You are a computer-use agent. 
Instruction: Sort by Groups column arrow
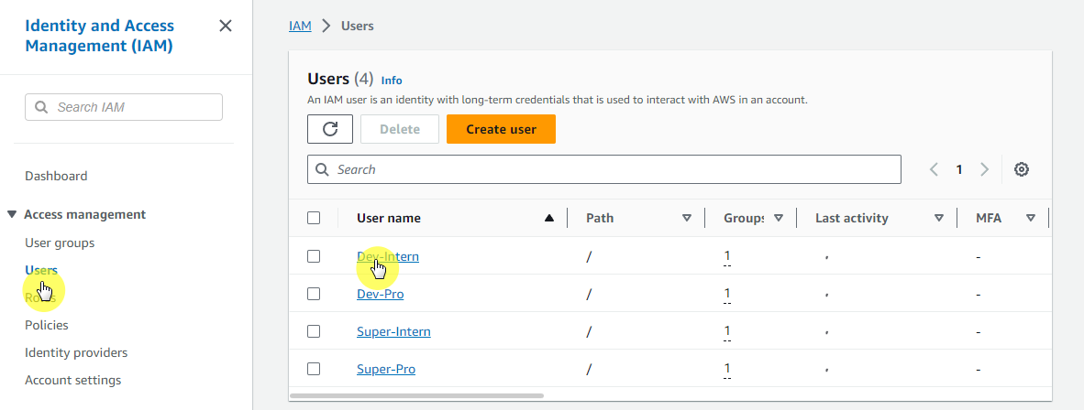(779, 218)
